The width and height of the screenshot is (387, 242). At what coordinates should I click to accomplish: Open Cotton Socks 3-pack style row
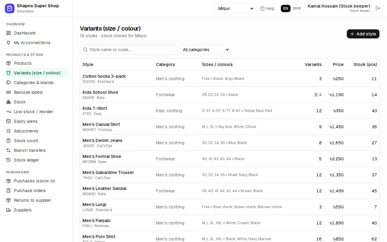pyautogui.click(x=229, y=79)
